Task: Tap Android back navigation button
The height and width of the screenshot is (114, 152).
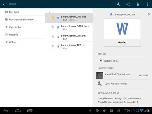Action: point(6,111)
